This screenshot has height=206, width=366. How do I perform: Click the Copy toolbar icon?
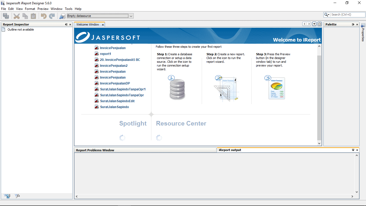click(25, 16)
